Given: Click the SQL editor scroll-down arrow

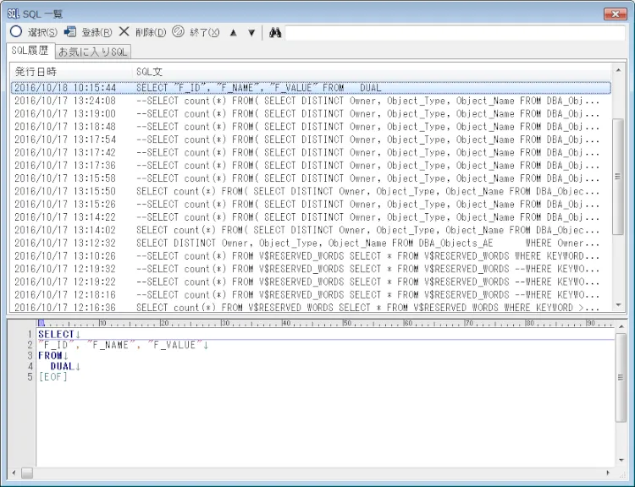Looking at the screenshot, I should click(x=621, y=460).
